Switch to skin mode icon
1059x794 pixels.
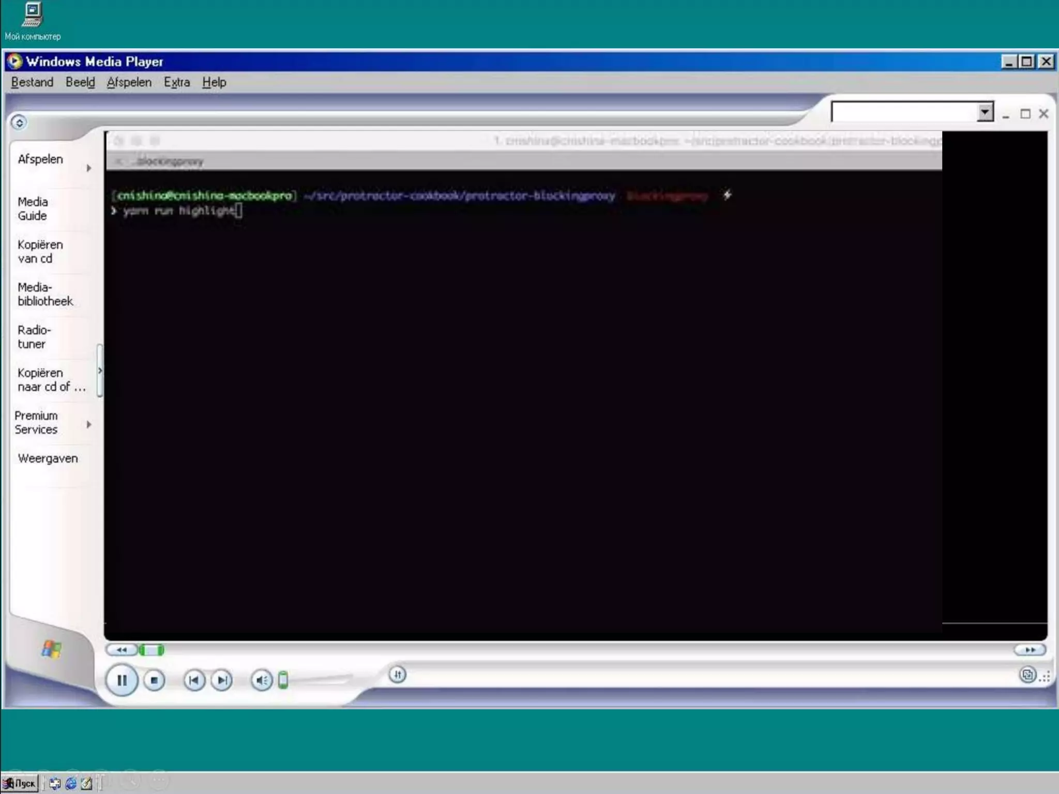[1027, 675]
